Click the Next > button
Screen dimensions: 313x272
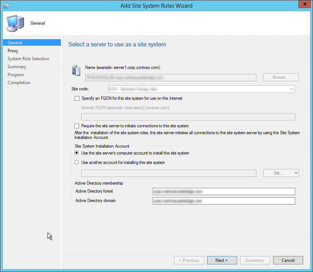(222, 260)
